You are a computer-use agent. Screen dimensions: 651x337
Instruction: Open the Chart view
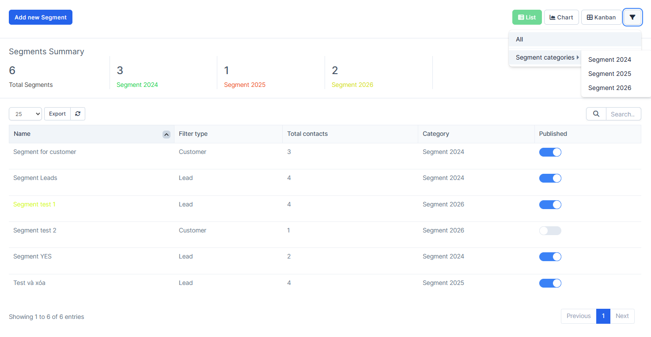coord(561,17)
